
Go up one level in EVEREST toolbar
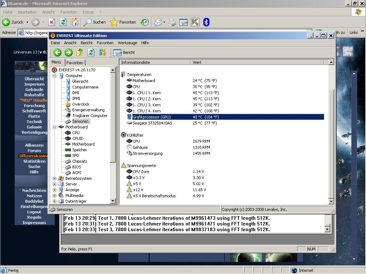(80, 52)
